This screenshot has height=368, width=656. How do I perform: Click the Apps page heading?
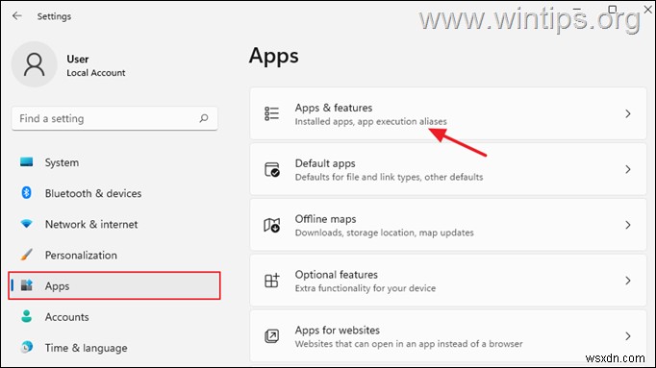tap(273, 57)
